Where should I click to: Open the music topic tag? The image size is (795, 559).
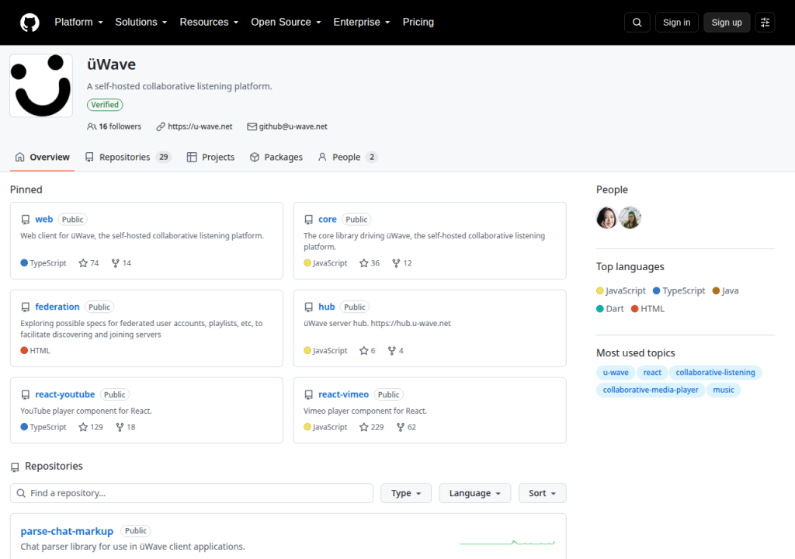coord(723,390)
